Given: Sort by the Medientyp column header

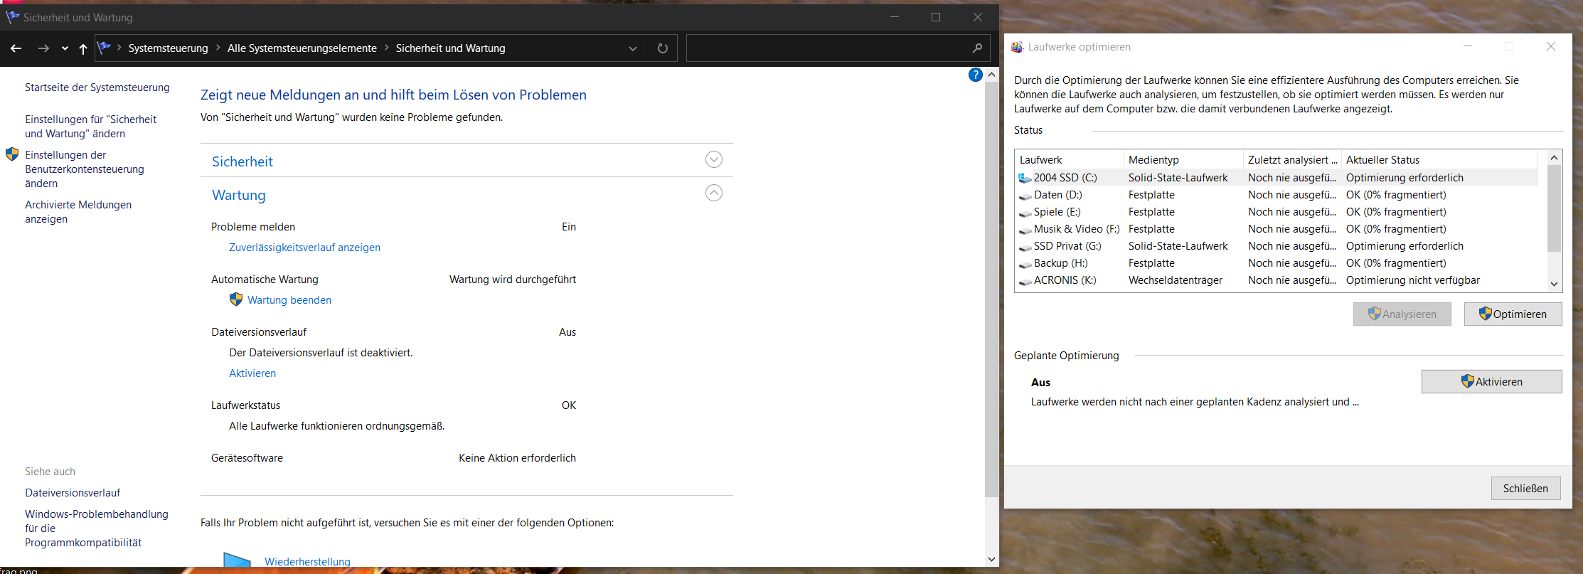Looking at the screenshot, I should point(1183,160).
